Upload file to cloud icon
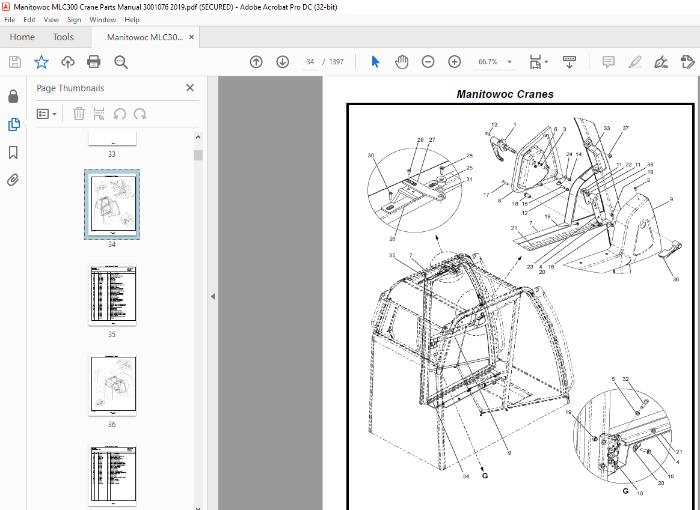Image resolution: width=700 pixels, height=510 pixels. (x=67, y=62)
